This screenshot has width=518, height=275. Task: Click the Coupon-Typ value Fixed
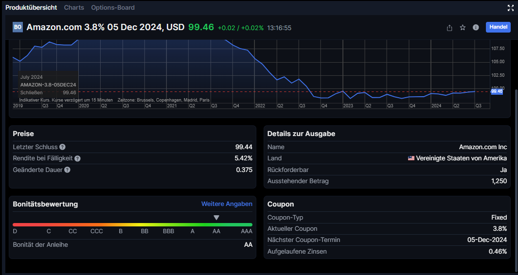coord(499,218)
